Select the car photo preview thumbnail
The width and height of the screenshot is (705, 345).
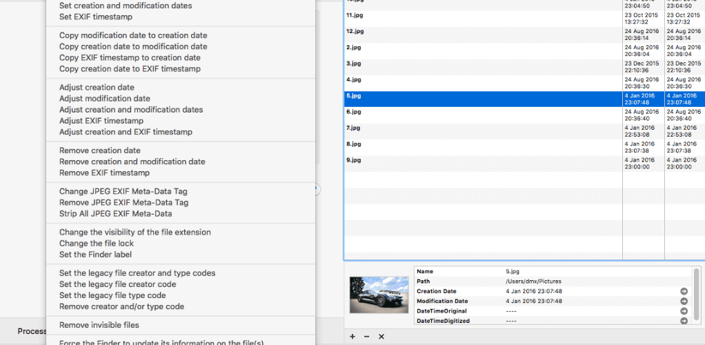[x=379, y=295]
